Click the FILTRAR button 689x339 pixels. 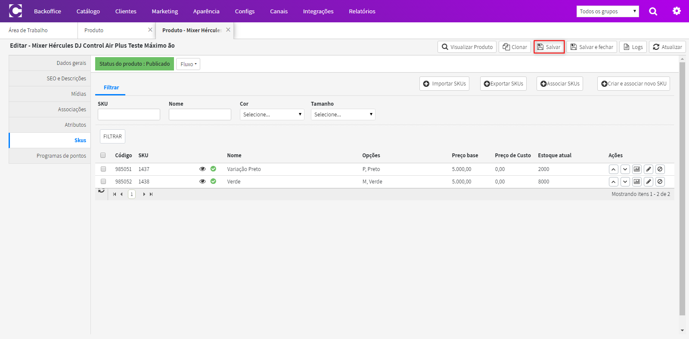click(112, 136)
